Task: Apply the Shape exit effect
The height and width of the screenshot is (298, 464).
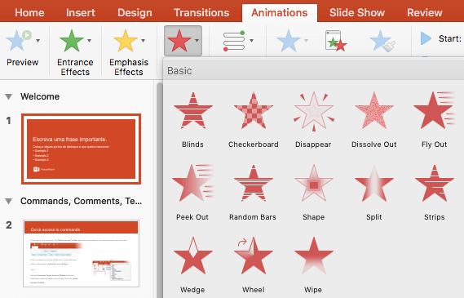Action: click(314, 192)
